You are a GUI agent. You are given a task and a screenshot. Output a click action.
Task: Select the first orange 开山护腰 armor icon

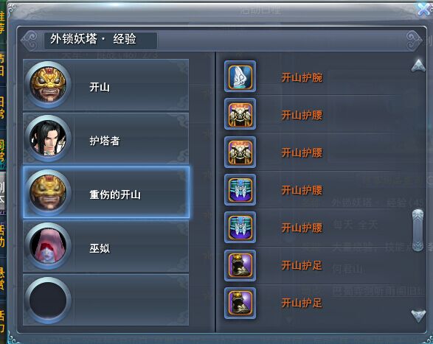click(x=240, y=114)
